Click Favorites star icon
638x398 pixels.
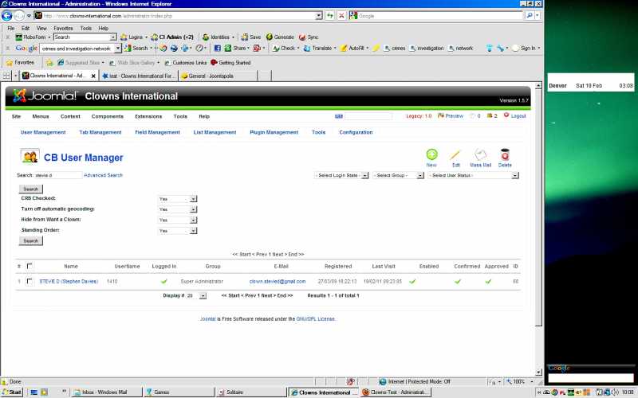10,63
